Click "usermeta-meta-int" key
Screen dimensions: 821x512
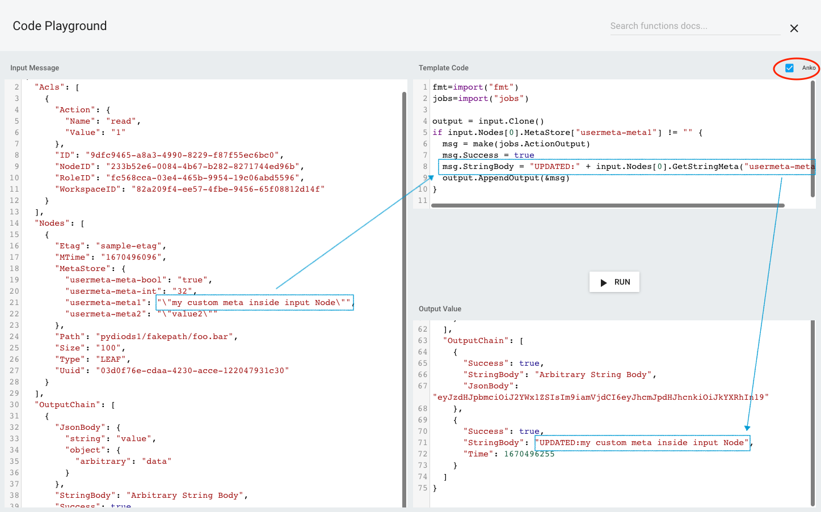pyautogui.click(x=113, y=291)
